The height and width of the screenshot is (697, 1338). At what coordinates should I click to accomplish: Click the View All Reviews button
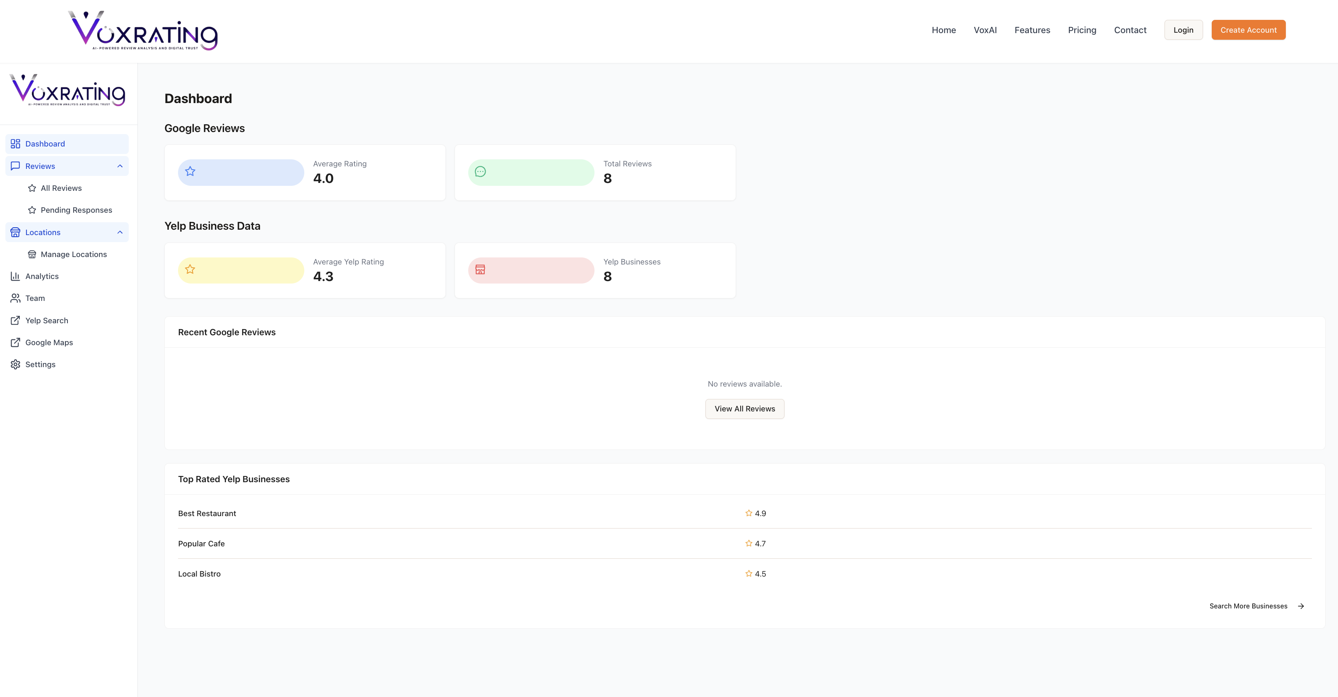point(745,409)
